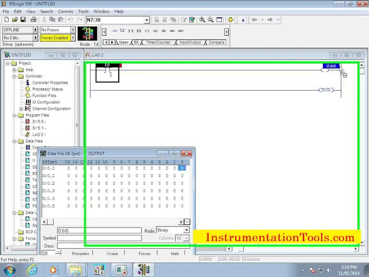Image resolution: width=369 pixels, height=277 pixels.
Task: Click the Symbol input field
Action: [x=99, y=238]
